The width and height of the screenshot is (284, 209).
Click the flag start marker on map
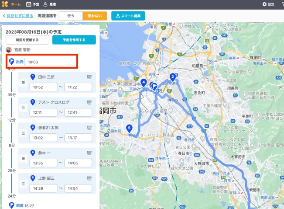(154, 86)
